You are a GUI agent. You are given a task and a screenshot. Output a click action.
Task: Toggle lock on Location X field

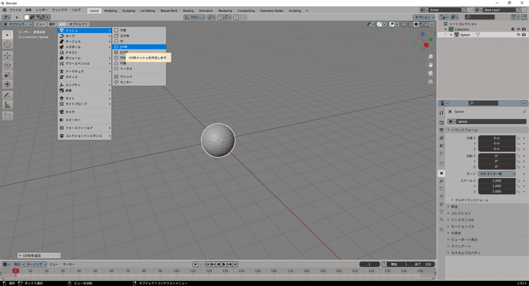(519, 138)
